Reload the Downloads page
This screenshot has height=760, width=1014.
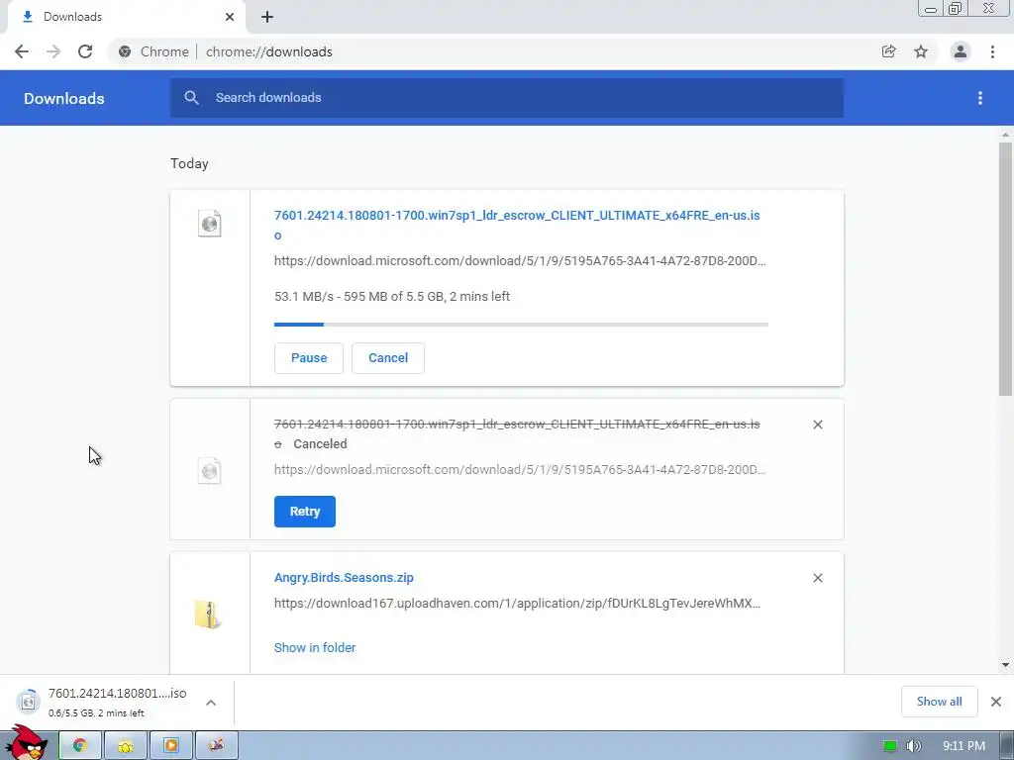pos(85,51)
